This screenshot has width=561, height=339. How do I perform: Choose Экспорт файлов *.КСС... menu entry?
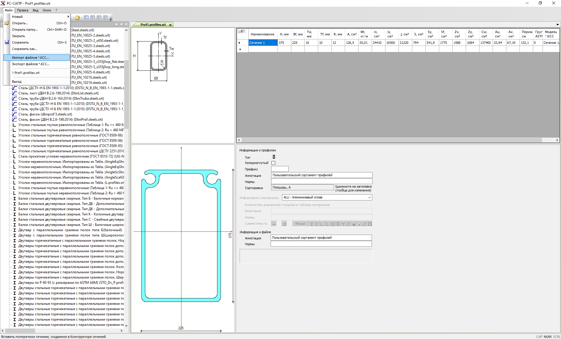pos(31,64)
